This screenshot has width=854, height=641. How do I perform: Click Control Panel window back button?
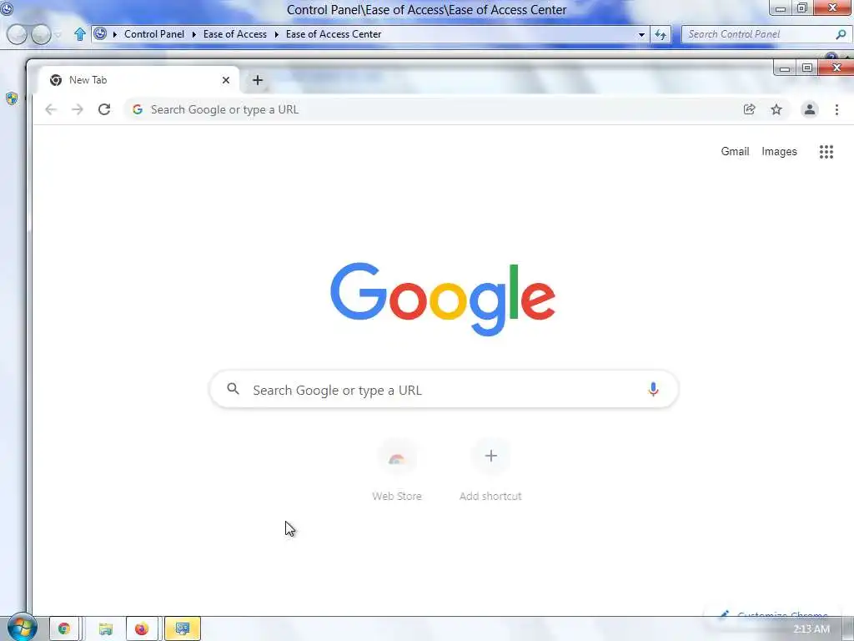click(x=17, y=34)
